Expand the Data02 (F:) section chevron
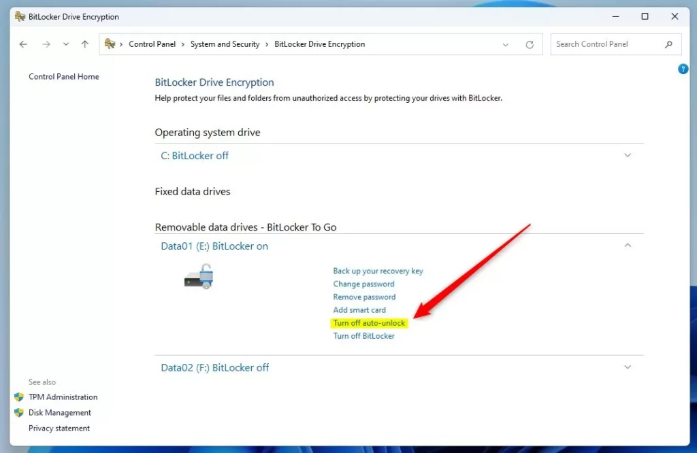Screen dimensions: 697x453 pyautogui.click(x=627, y=367)
